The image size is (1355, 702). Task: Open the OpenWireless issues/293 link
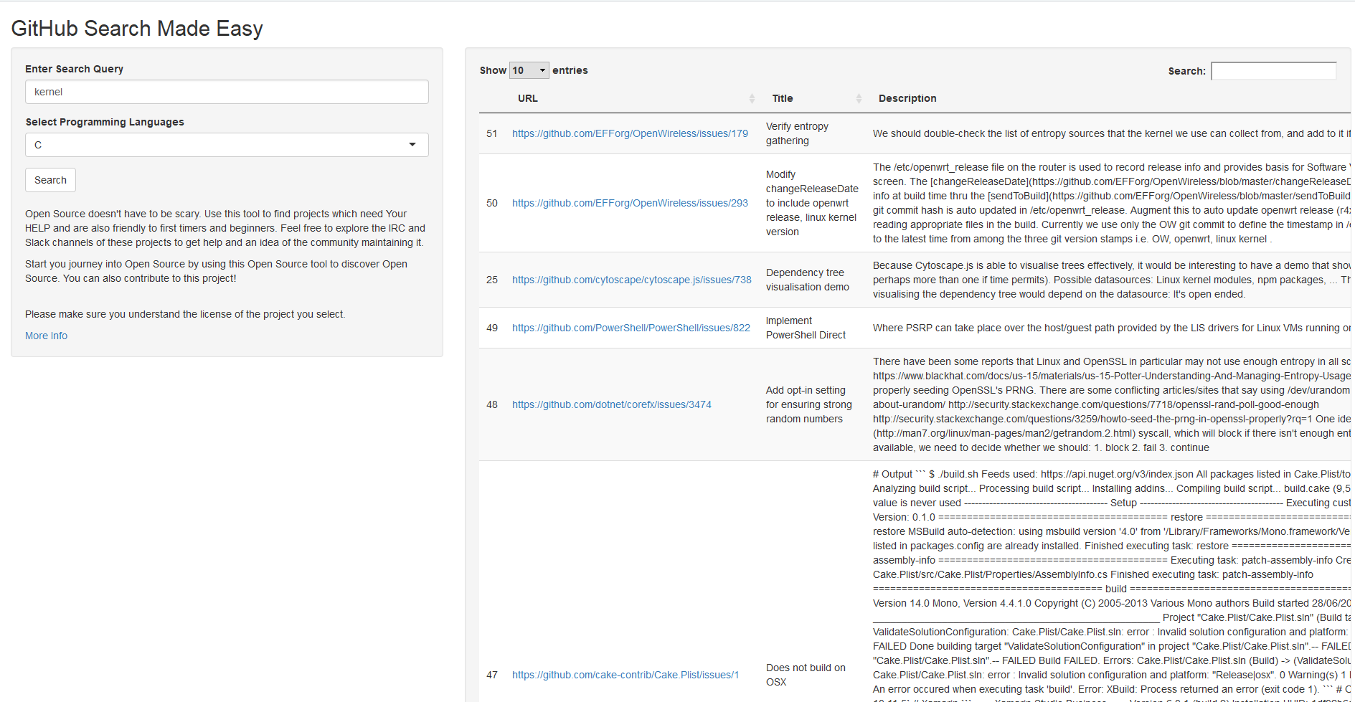(630, 203)
